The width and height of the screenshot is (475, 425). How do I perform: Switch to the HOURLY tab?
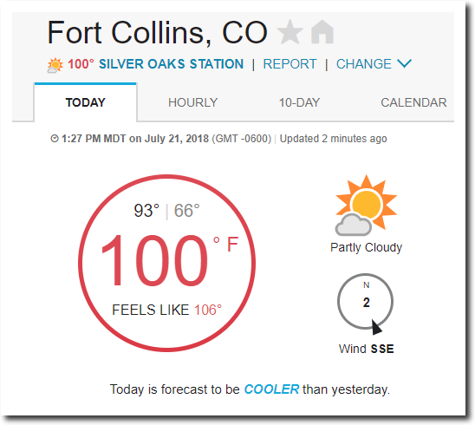point(192,102)
